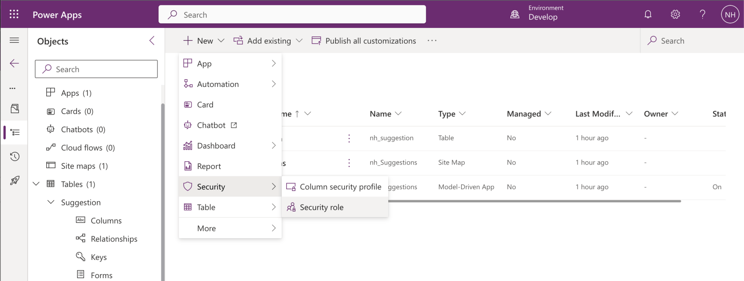This screenshot has width=744, height=281.
Task: Choose Column security profile menu item
Action: (340, 187)
